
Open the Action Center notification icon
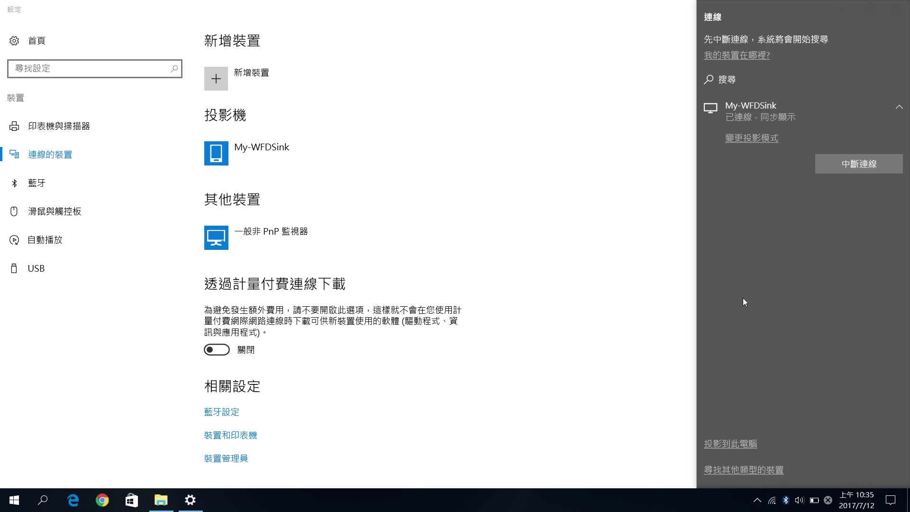(x=891, y=500)
